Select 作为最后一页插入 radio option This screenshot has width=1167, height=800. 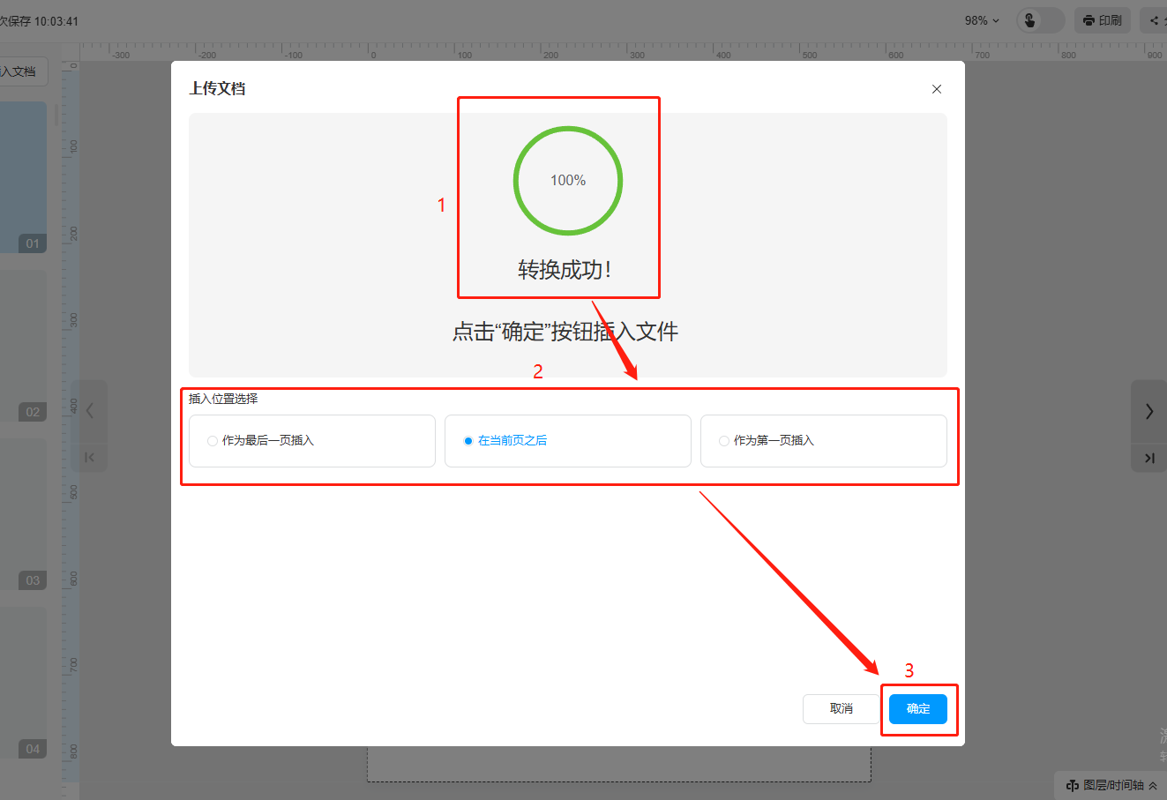[x=213, y=441]
